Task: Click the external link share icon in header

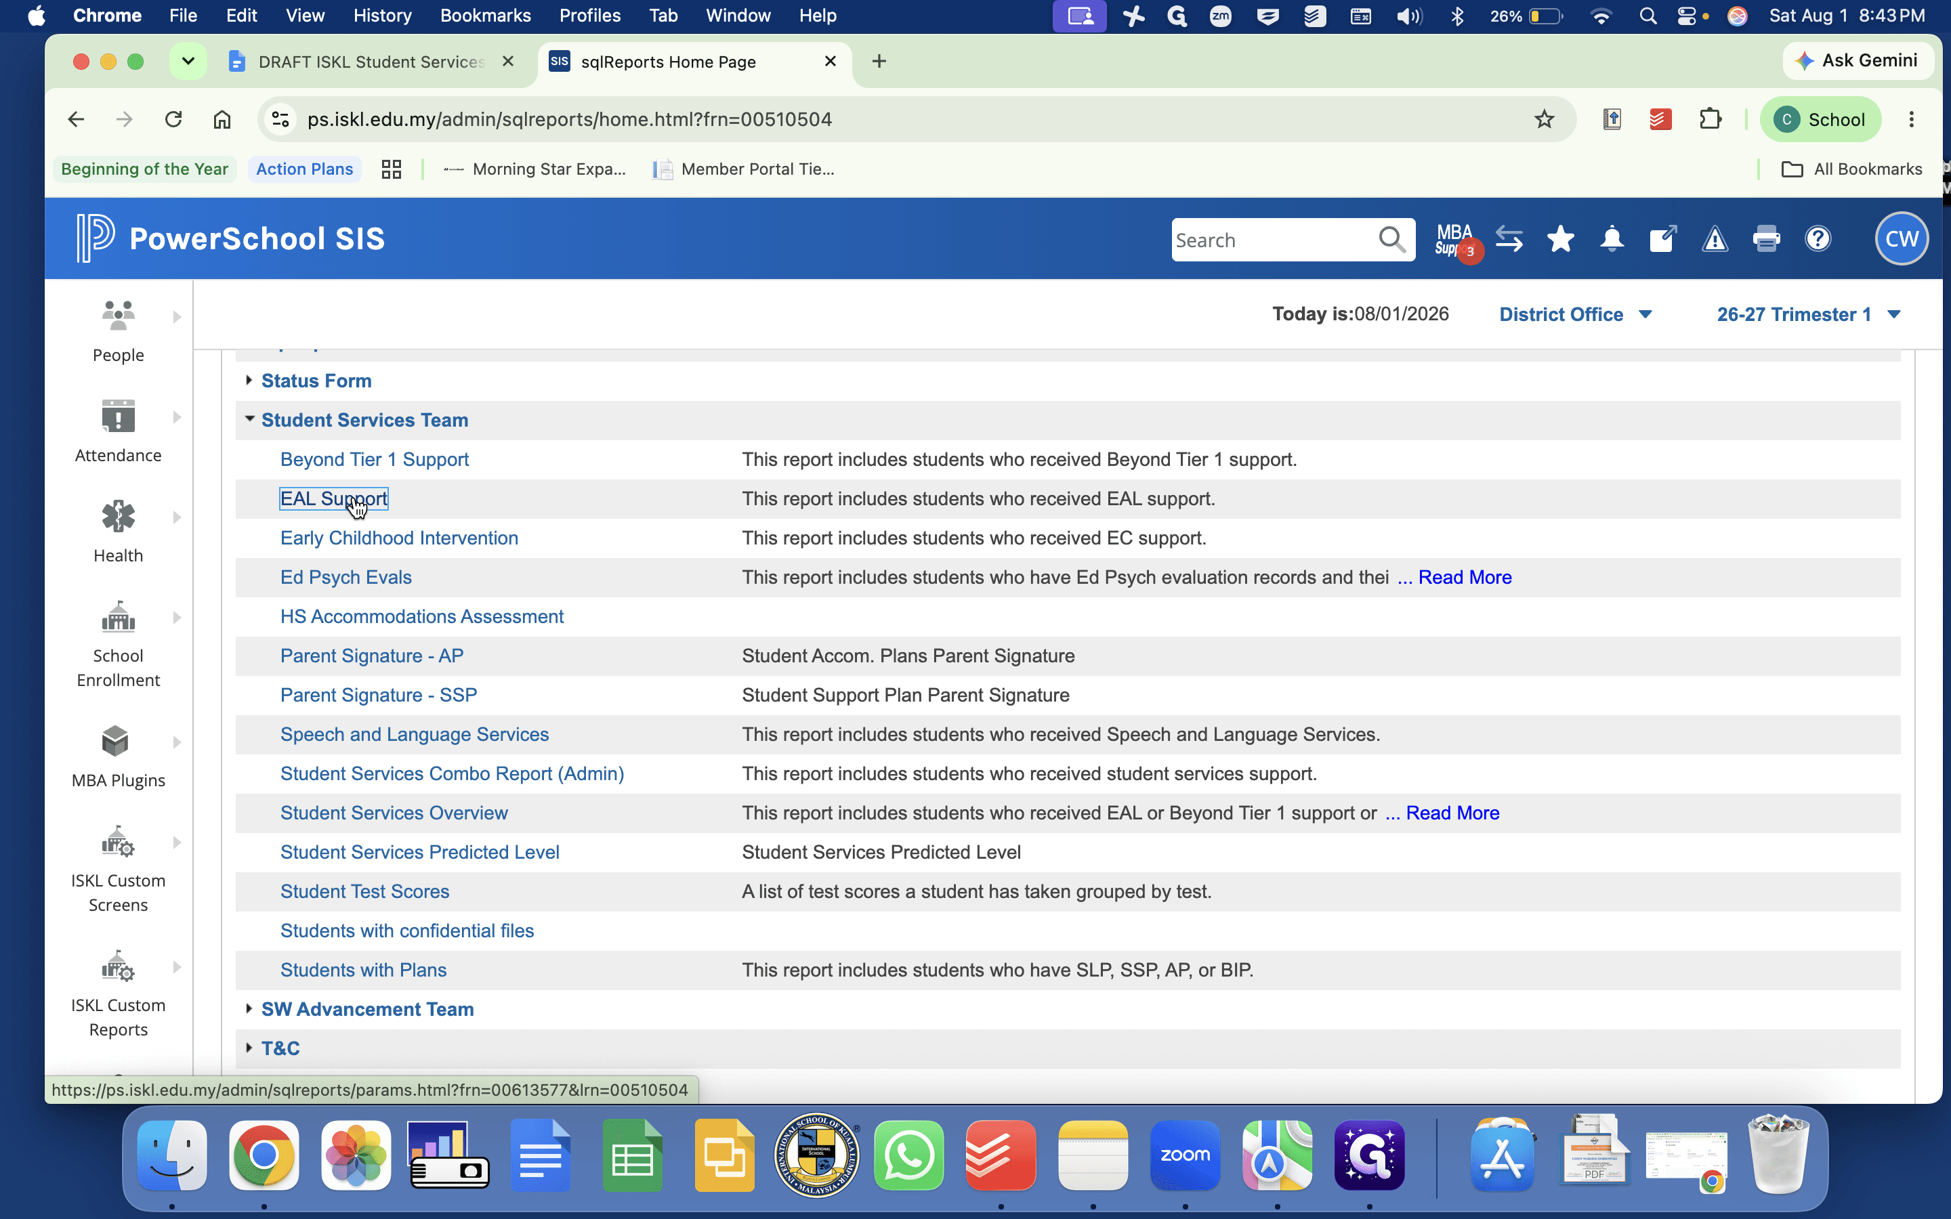Action: coord(1662,240)
